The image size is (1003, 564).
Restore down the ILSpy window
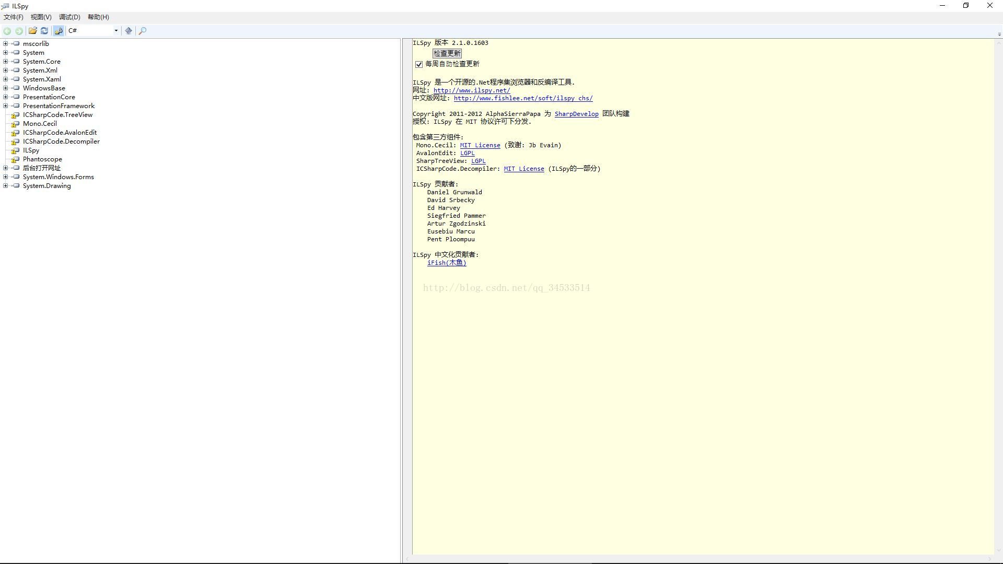click(x=966, y=6)
